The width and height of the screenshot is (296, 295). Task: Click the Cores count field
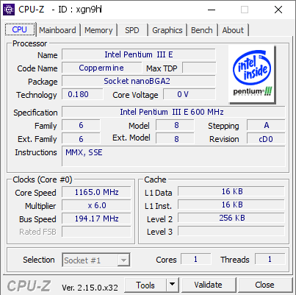tap(196, 259)
